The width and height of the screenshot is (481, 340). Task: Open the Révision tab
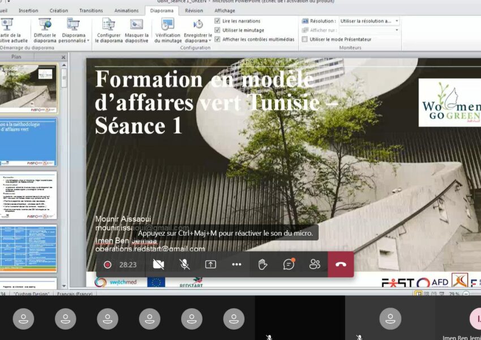pos(194,10)
